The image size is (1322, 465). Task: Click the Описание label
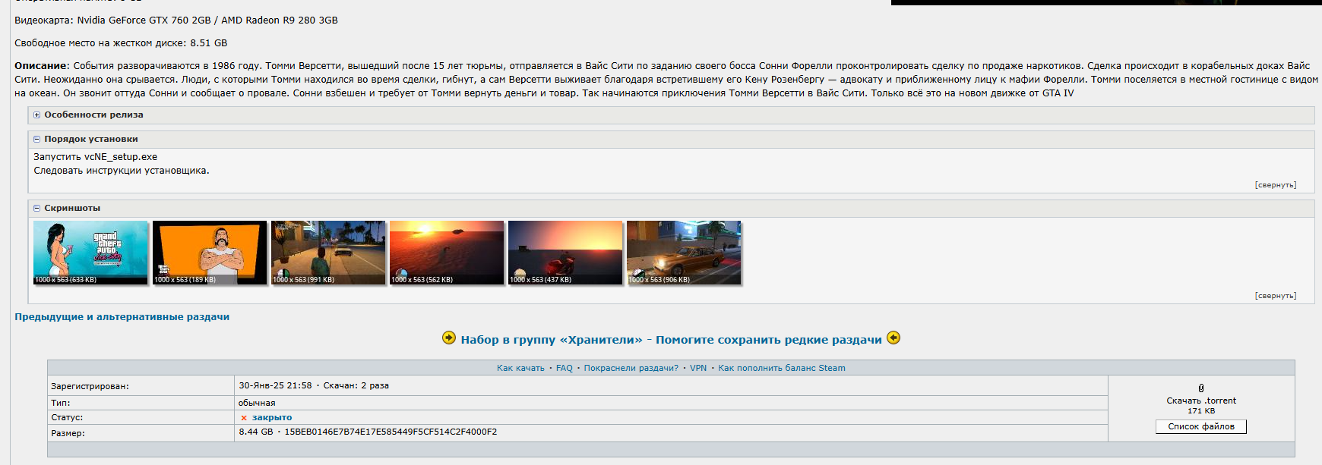42,66
